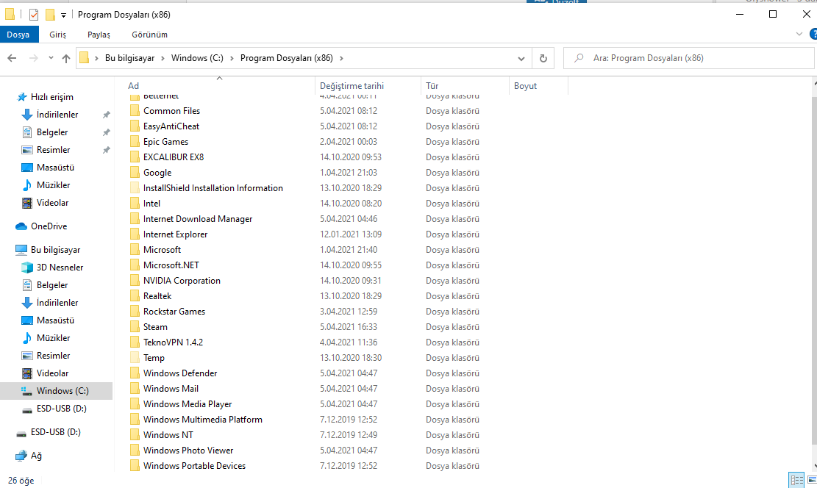
Task: Click the Müzikler music note icon under Hızlı erişim
Action: [x=26, y=185]
